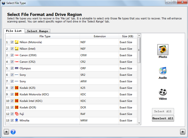
Task: Proceed with the right arrow button
Action: [183, 132]
